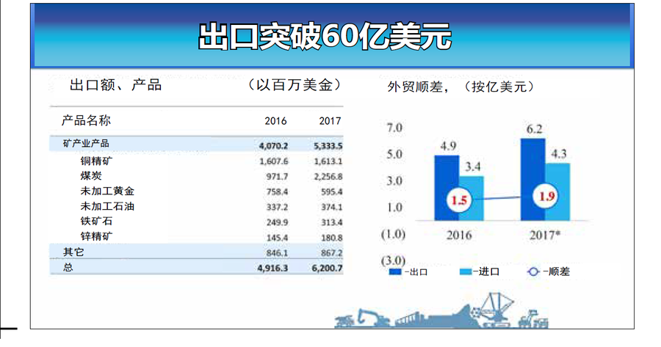Click the light blue 进口 legend swatch
This screenshot has height=347, width=661.
pyautogui.click(x=466, y=272)
